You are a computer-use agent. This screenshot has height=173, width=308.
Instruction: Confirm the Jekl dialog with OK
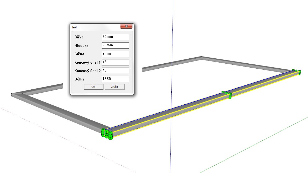click(93, 87)
